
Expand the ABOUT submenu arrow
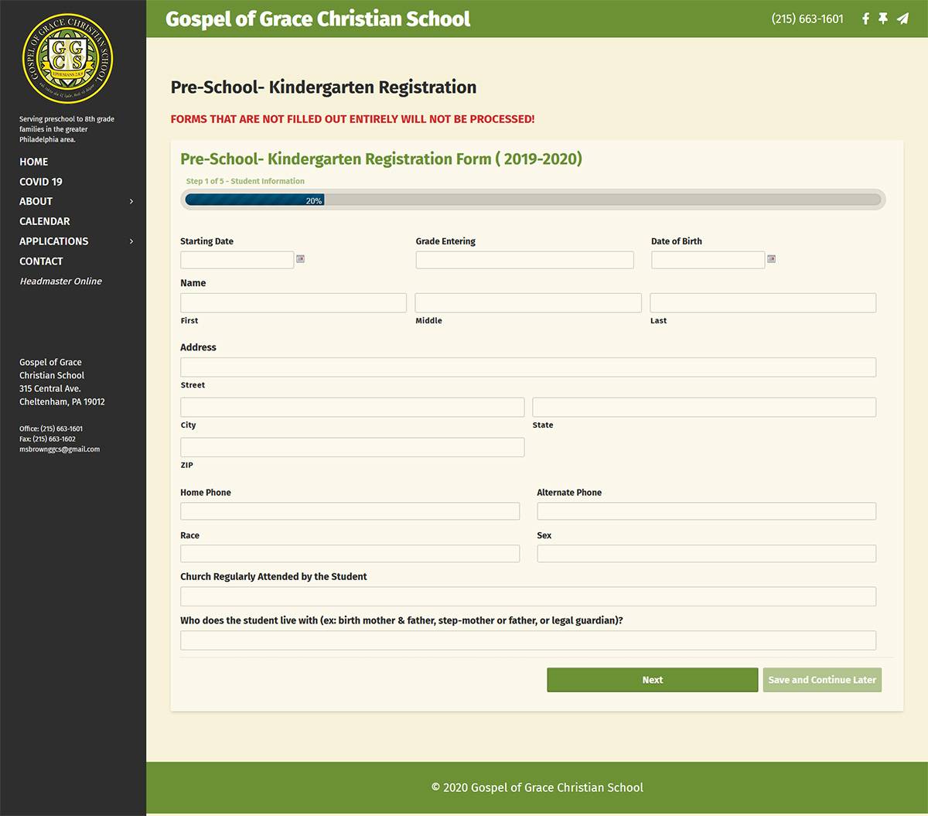click(x=131, y=201)
